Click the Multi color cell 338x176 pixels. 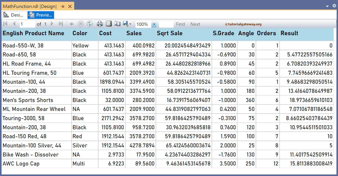(85, 164)
